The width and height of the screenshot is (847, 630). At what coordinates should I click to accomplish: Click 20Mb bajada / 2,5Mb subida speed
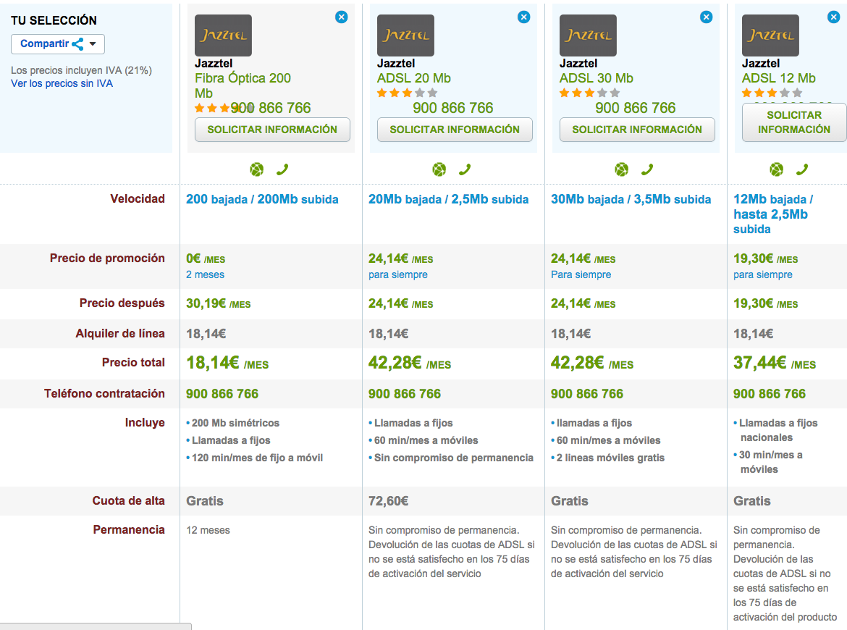tap(448, 199)
